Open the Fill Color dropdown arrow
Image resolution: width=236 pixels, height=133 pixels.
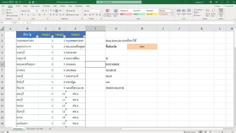(x=41, y=15)
